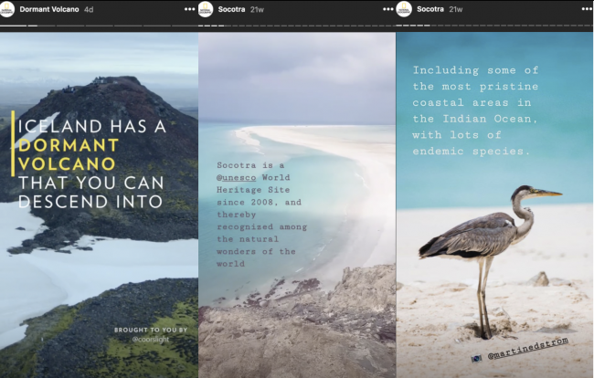
Task: Open the @unesco mention link
Action: (236, 177)
